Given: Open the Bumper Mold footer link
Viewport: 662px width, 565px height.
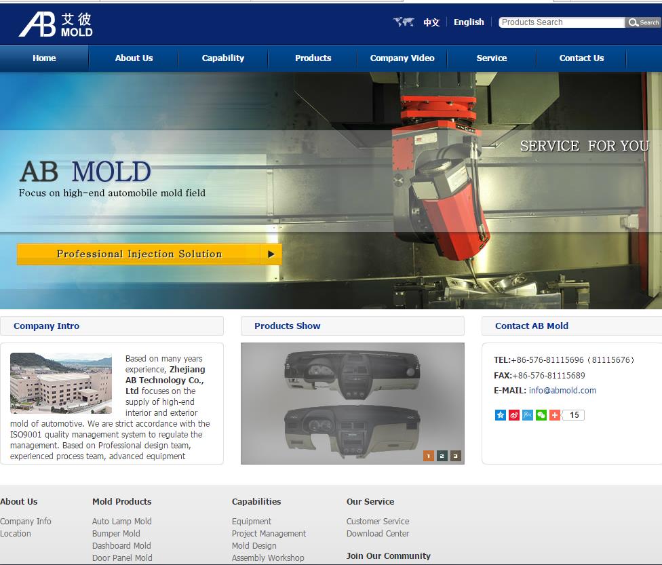Looking at the screenshot, I should click(x=116, y=534).
